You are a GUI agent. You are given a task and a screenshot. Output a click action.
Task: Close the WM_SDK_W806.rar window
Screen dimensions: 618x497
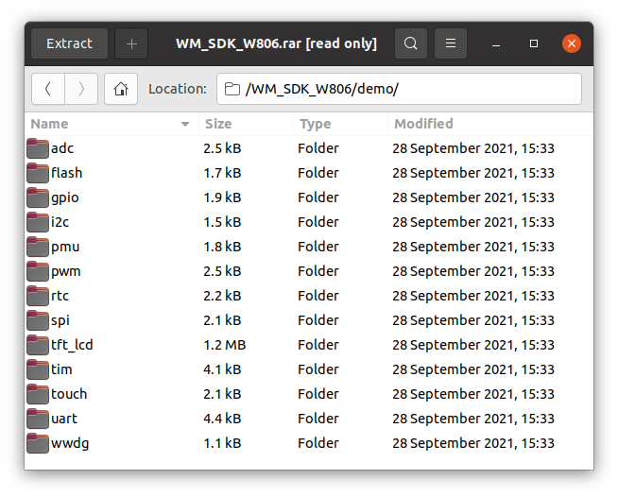pyautogui.click(x=572, y=43)
